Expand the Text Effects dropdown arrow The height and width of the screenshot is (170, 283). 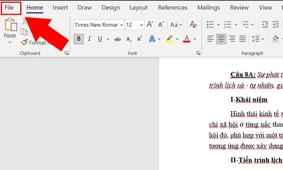[159, 39]
